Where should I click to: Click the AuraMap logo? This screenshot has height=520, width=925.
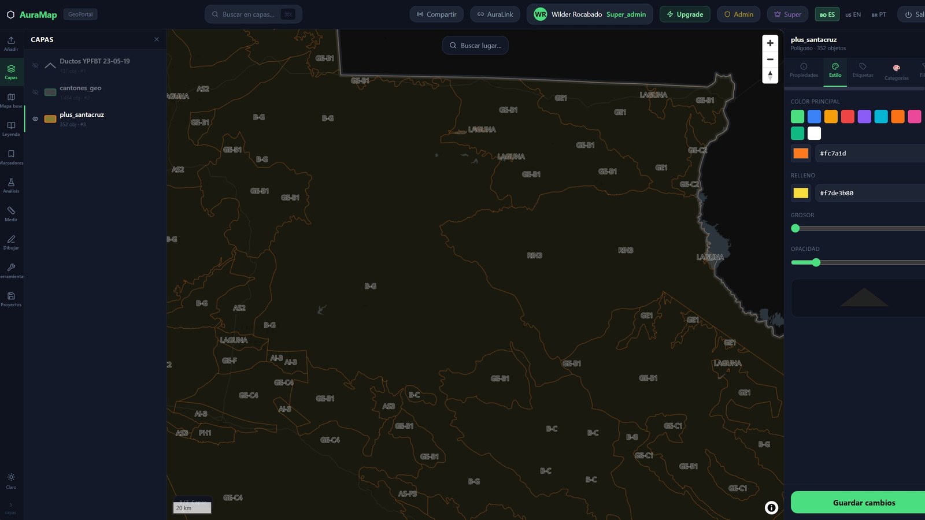(x=32, y=14)
